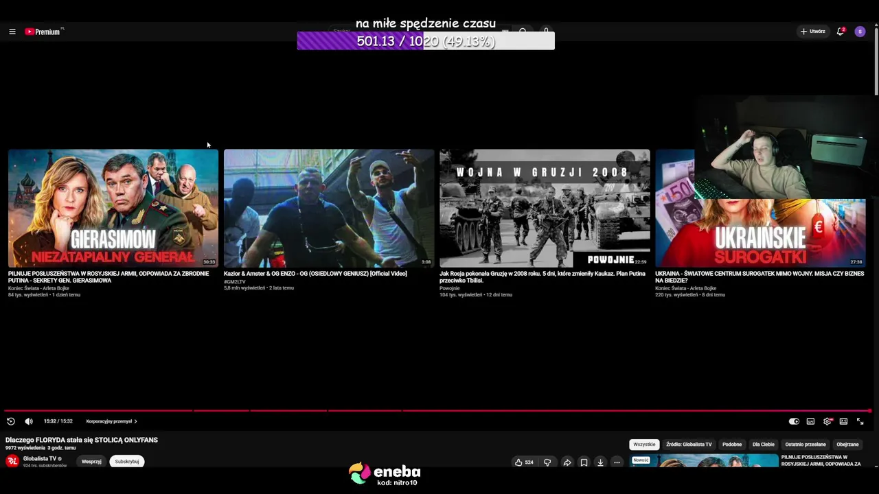Screen dimensions: 879x494
Task: Switch to theater mode
Action: (843, 421)
